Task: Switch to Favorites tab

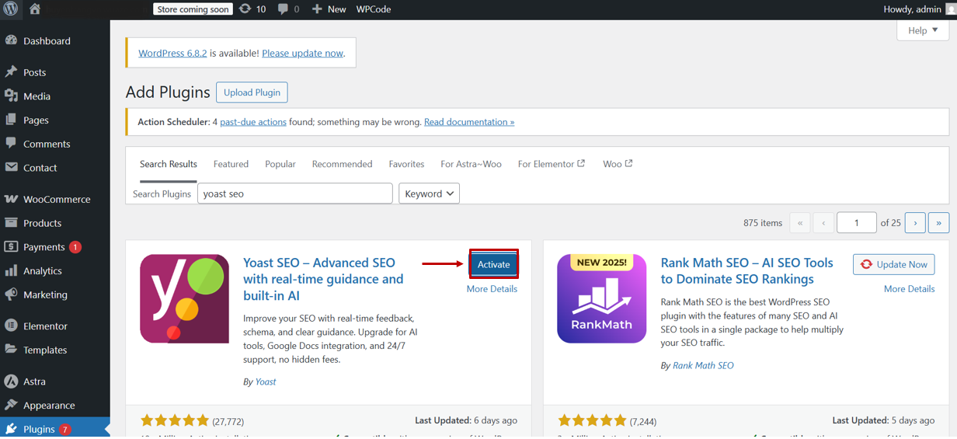Action: coord(406,164)
